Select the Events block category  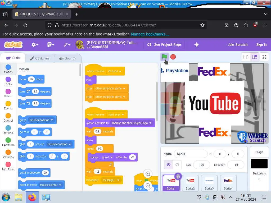pos(8,105)
